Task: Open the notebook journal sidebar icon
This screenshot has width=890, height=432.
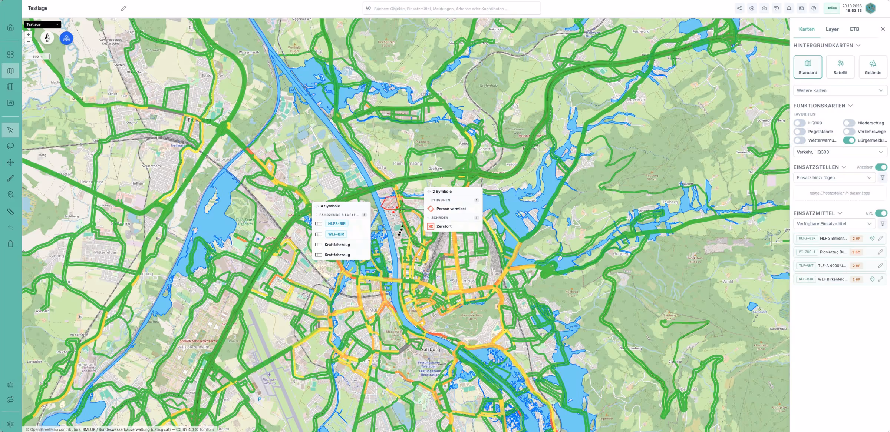Action: tap(10, 87)
